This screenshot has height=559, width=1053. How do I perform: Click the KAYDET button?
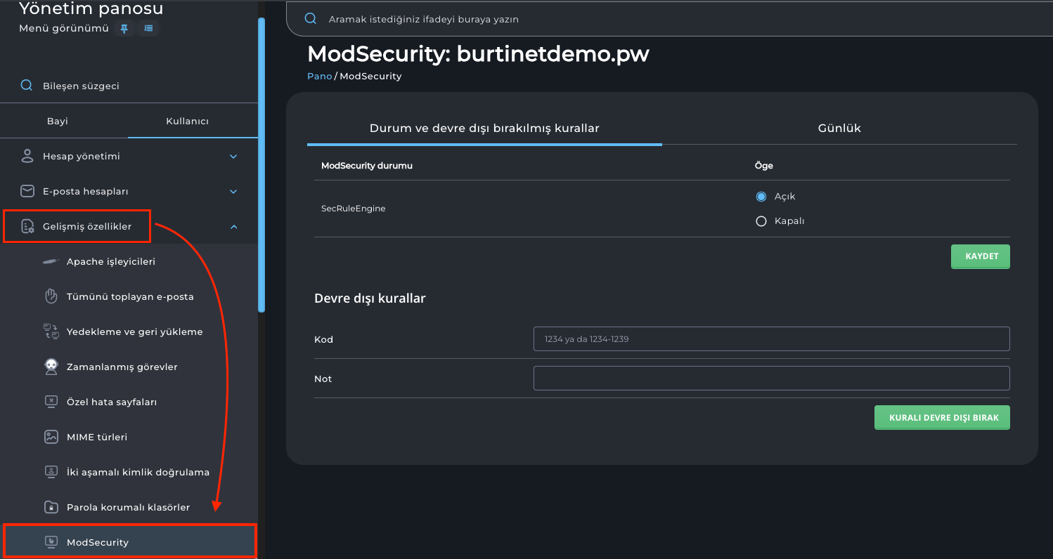point(980,256)
